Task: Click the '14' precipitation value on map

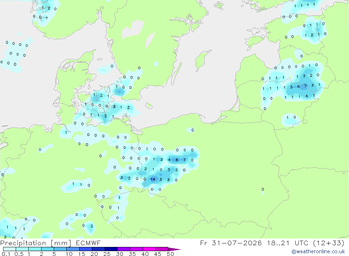Action: click(x=153, y=179)
